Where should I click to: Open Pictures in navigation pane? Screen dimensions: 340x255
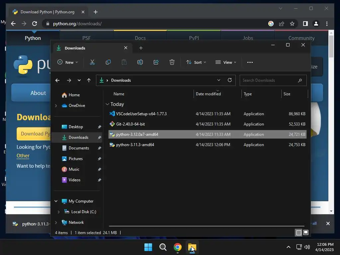pyautogui.click(x=76, y=159)
